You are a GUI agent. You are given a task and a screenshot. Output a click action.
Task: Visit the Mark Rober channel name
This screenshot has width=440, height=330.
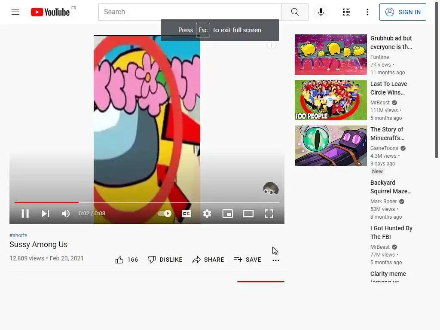point(384,202)
